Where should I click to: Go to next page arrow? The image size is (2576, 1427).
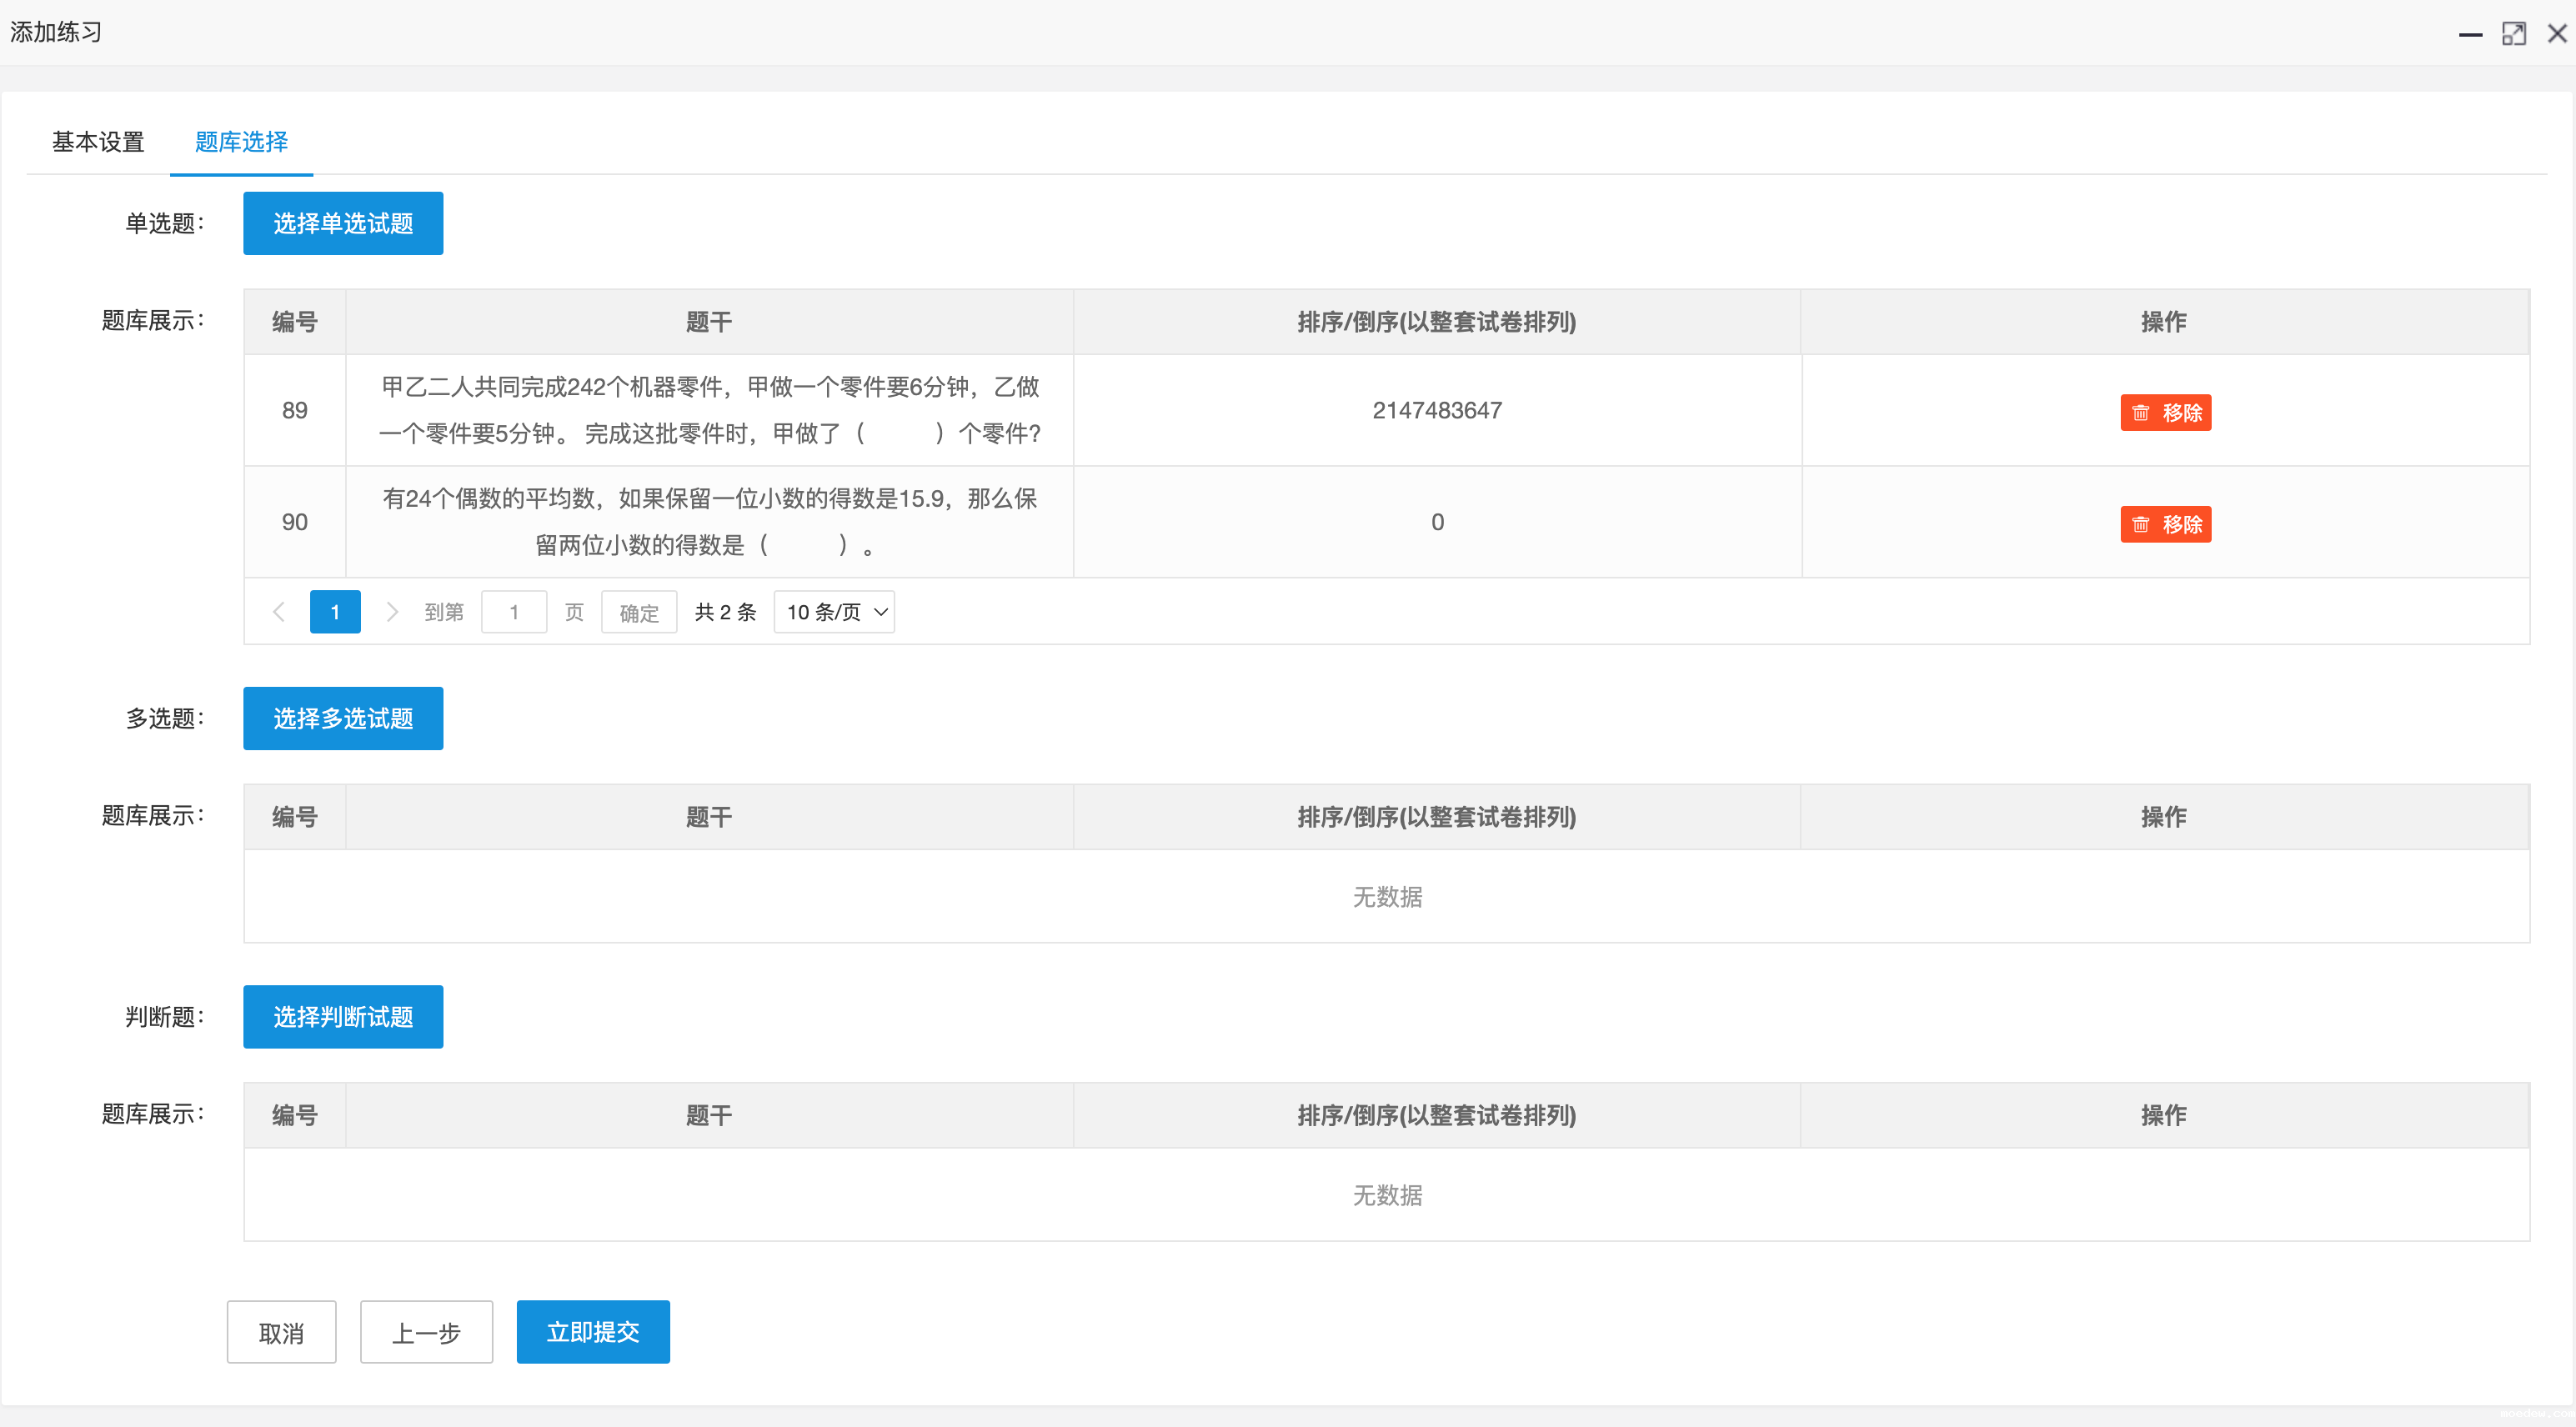click(392, 612)
